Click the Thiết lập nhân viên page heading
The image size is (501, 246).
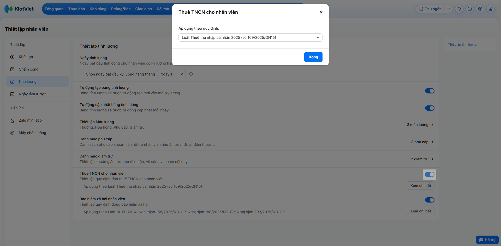pyautogui.click(x=27, y=29)
